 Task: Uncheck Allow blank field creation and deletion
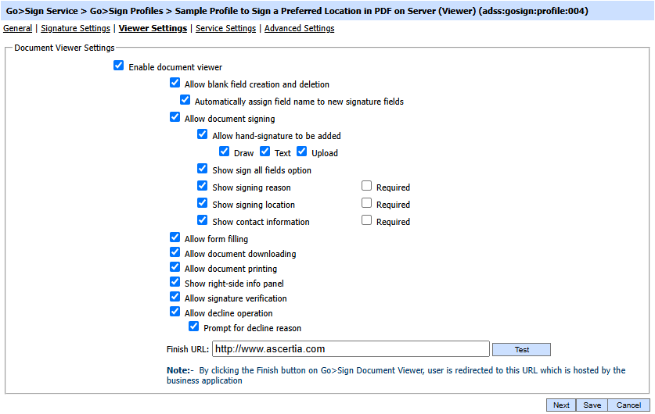(175, 84)
